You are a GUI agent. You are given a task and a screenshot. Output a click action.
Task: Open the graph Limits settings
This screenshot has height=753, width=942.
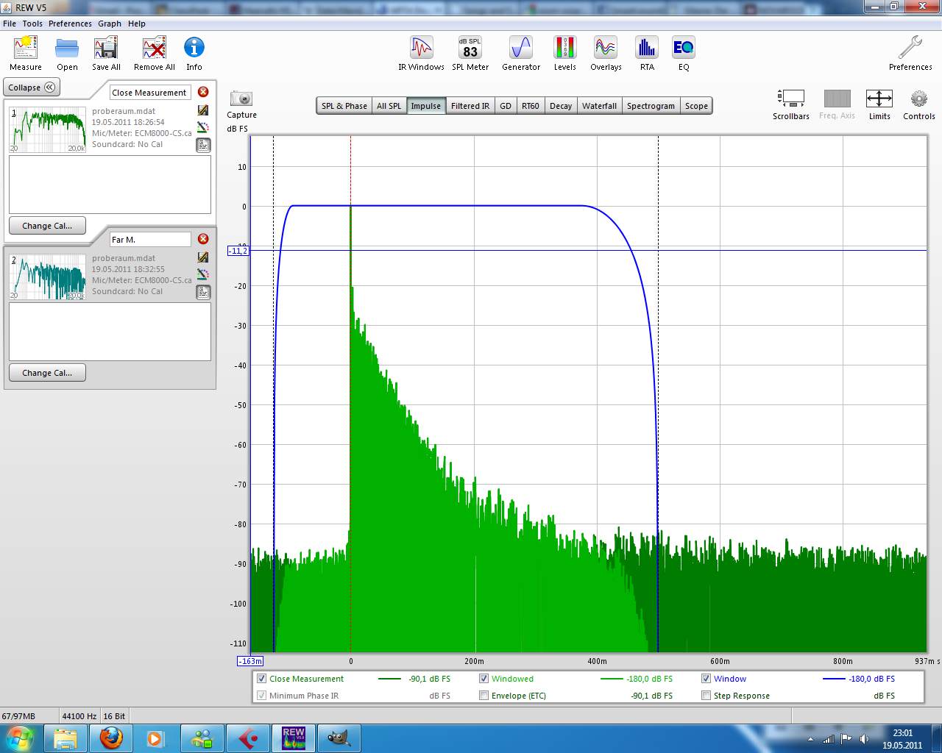tap(879, 104)
